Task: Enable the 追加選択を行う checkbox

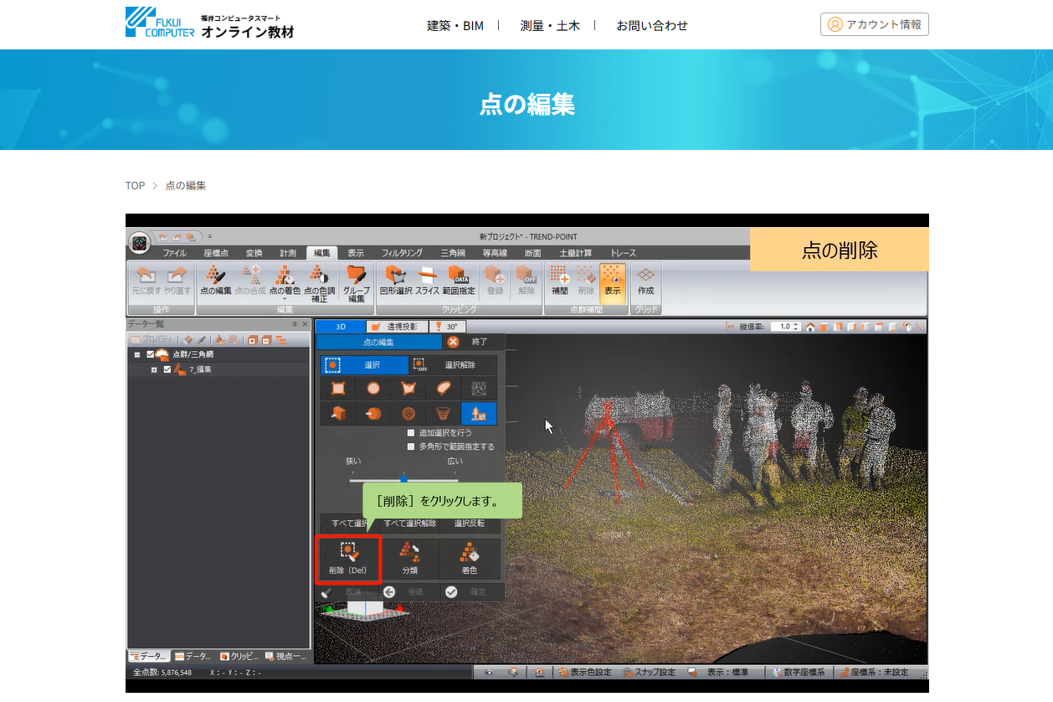Action: tap(411, 432)
